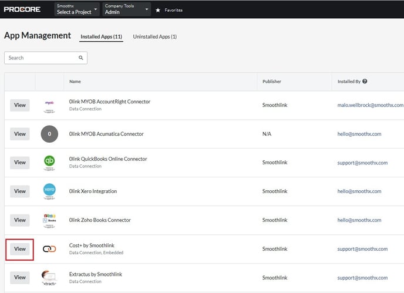Click the gray Acumatica placeholder icon

[x=49, y=134]
